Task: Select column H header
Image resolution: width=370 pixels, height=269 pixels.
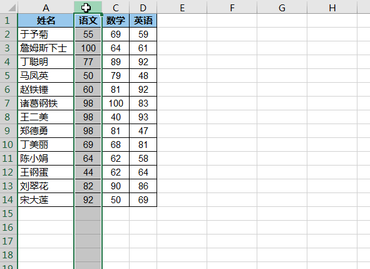Action: click(332, 7)
